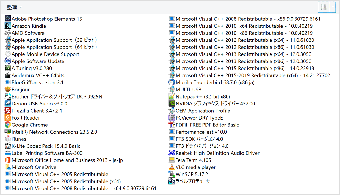340x195 pixels.
Task: Select Apple Application Support（64 ビット）
Action: [51, 47]
